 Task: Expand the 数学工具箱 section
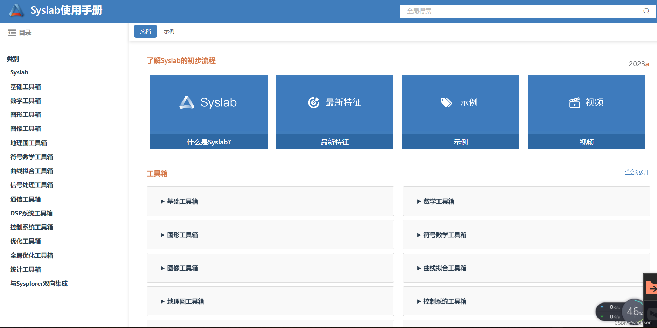tap(526, 201)
